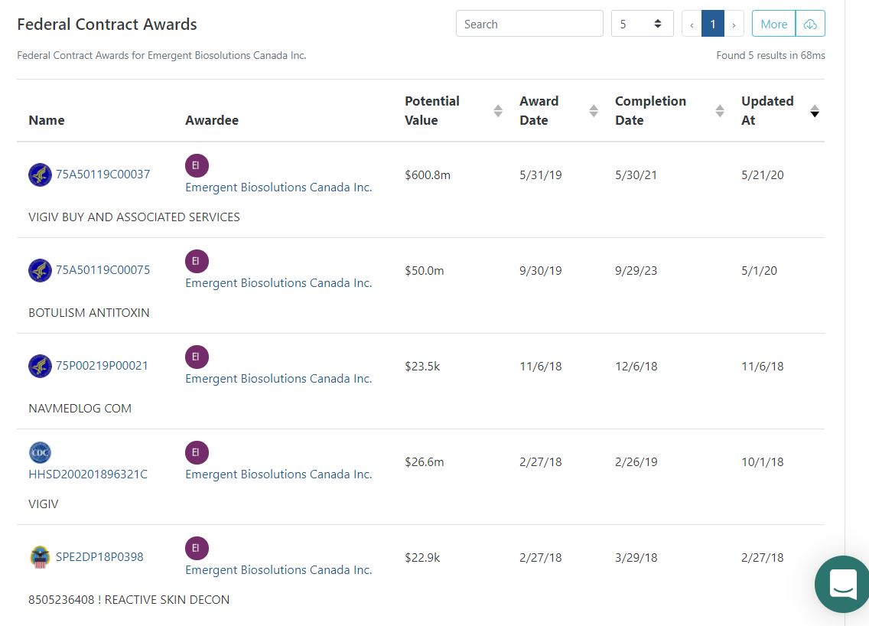Image resolution: width=869 pixels, height=626 pixels.
Task: Click the previous page arrow
Action: tap(692, 24)
